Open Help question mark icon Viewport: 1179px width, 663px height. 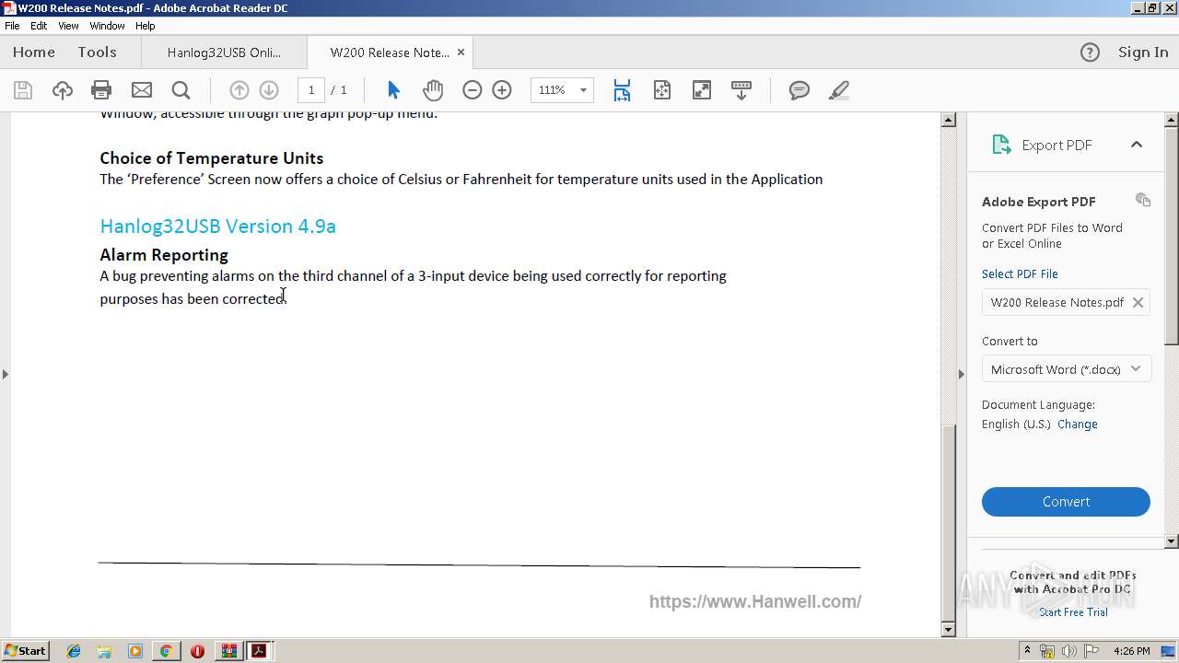(1090, 52)
